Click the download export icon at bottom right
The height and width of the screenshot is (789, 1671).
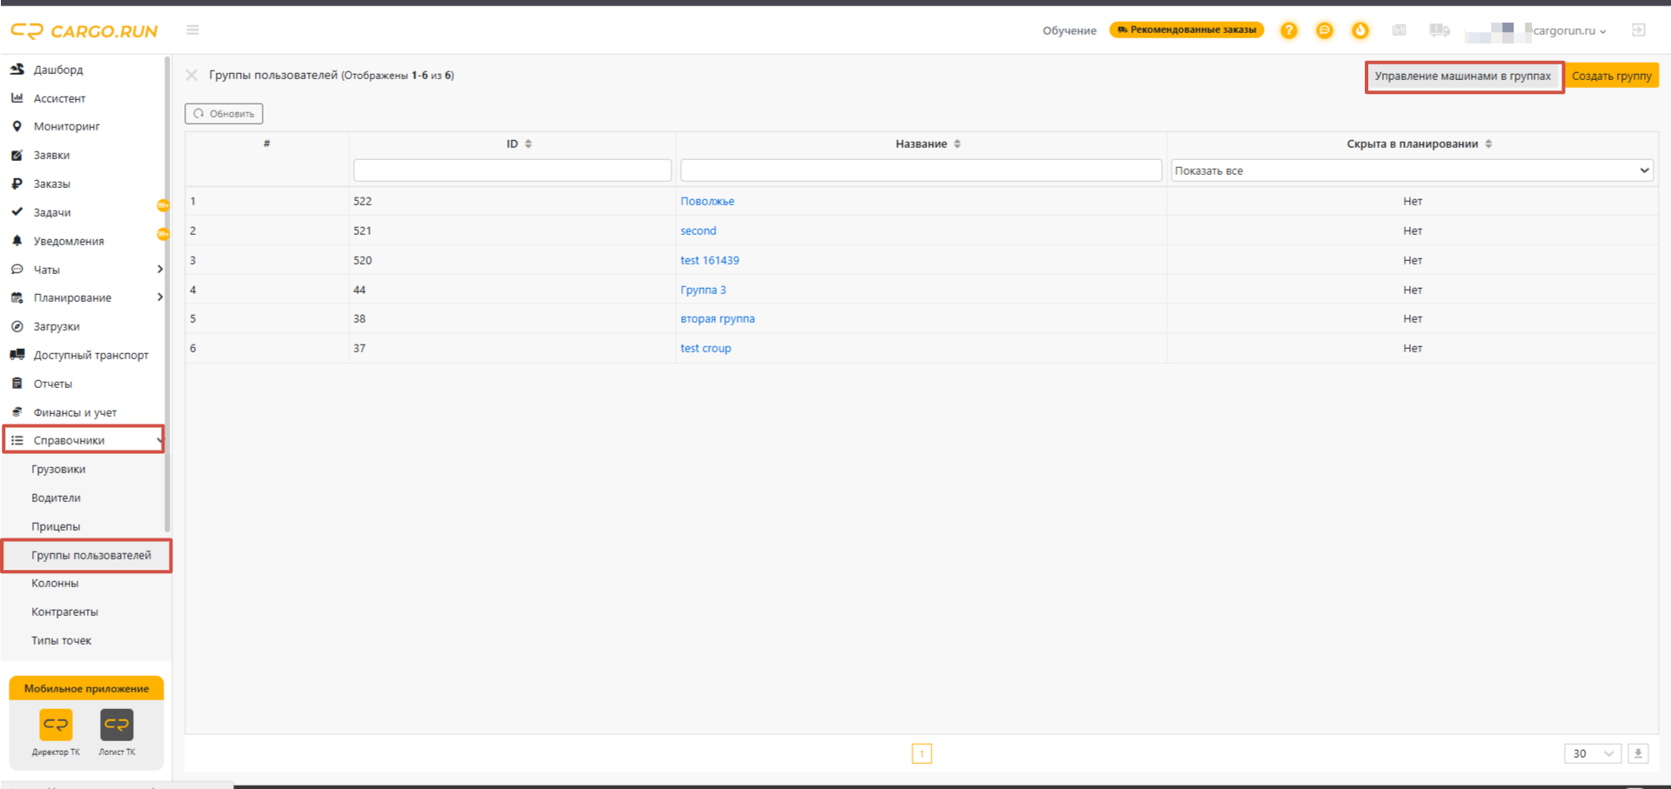click(1638, 753)
